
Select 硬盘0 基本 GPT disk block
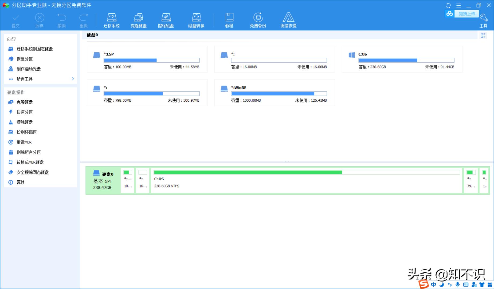coord(103,181)
